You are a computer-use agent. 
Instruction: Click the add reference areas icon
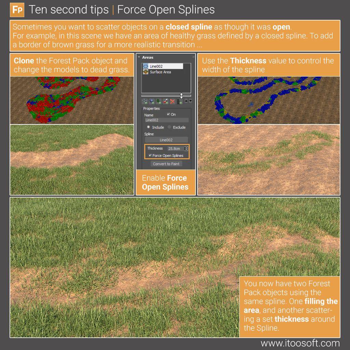(x=180, y=102)
